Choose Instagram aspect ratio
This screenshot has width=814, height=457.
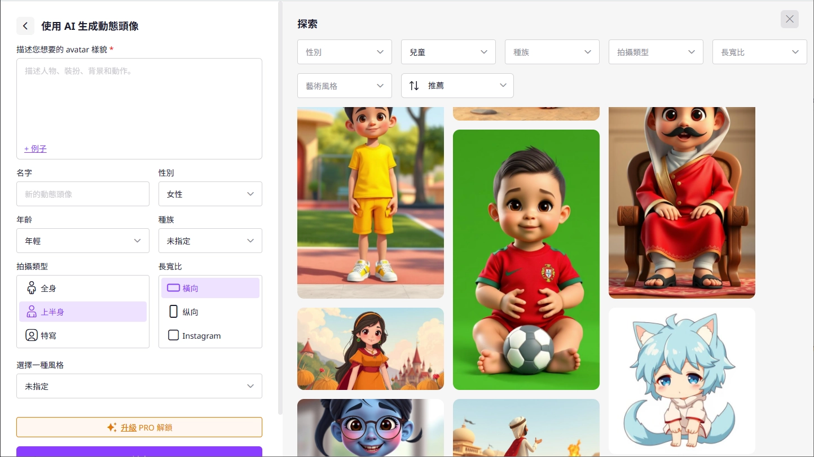(x=210, y=335)
